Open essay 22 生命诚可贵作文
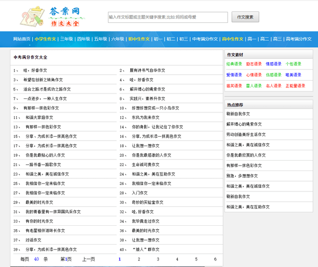The width and height of the screenshot is (318, 267). pyautogui.click(x=146, y=165)
